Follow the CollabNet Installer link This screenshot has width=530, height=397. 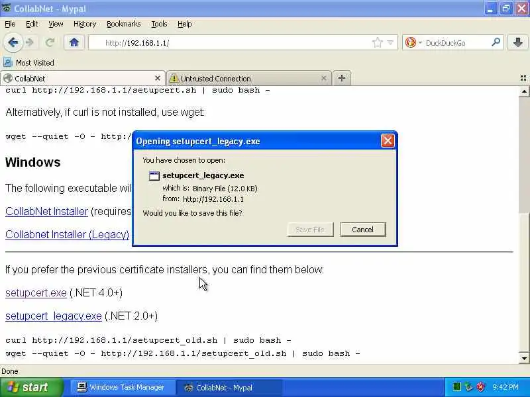(46, 211)
